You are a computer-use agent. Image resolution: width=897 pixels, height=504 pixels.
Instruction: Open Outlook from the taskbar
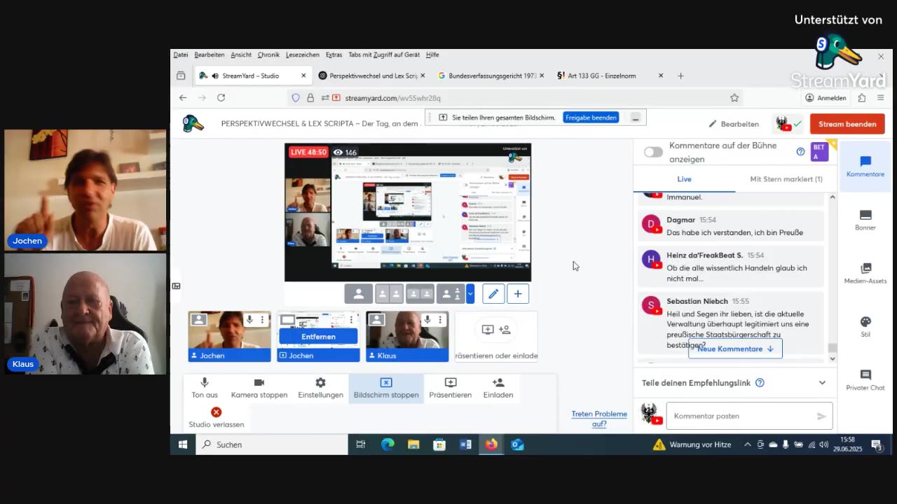click(517, 444)
